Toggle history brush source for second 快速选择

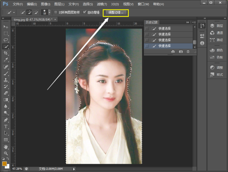coord(147,34)
